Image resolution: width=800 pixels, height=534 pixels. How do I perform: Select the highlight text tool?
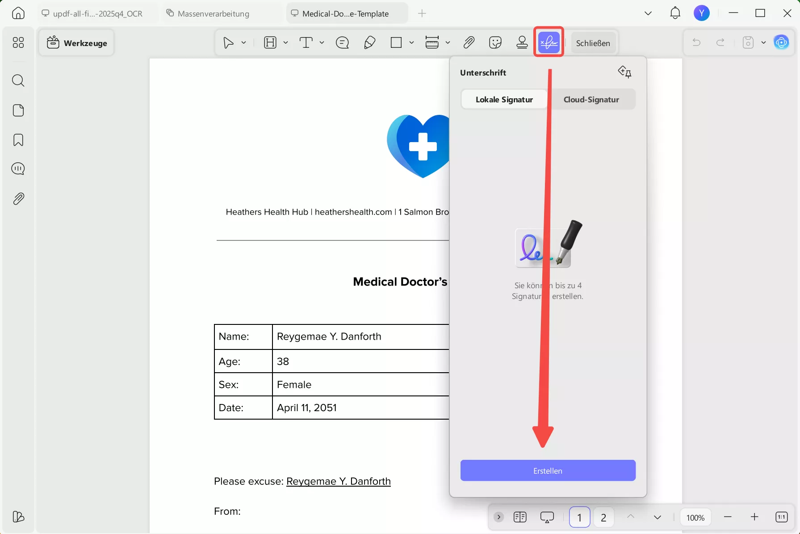(270, 43)
